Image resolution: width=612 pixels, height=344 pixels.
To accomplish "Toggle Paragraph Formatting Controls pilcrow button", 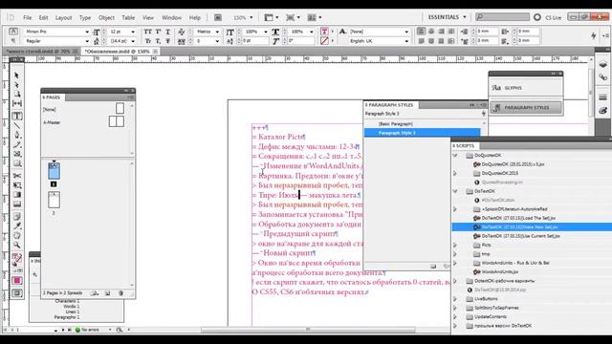I will coord(13,40).
